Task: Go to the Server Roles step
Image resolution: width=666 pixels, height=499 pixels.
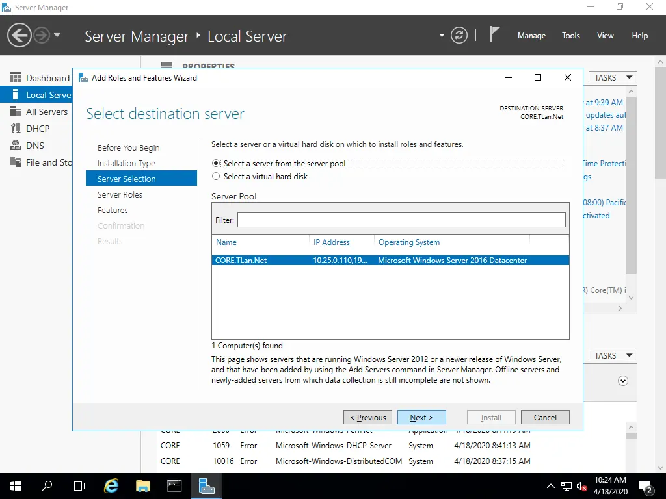Action: [120, 194]
